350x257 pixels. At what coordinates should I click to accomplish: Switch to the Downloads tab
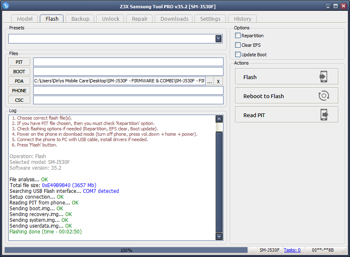[x=174, y=19]
